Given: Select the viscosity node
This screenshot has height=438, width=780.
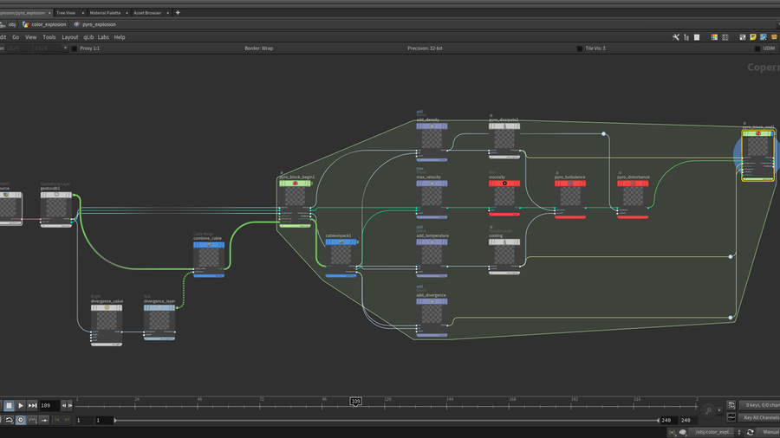Looking at the screenshot, I should 504,196.
